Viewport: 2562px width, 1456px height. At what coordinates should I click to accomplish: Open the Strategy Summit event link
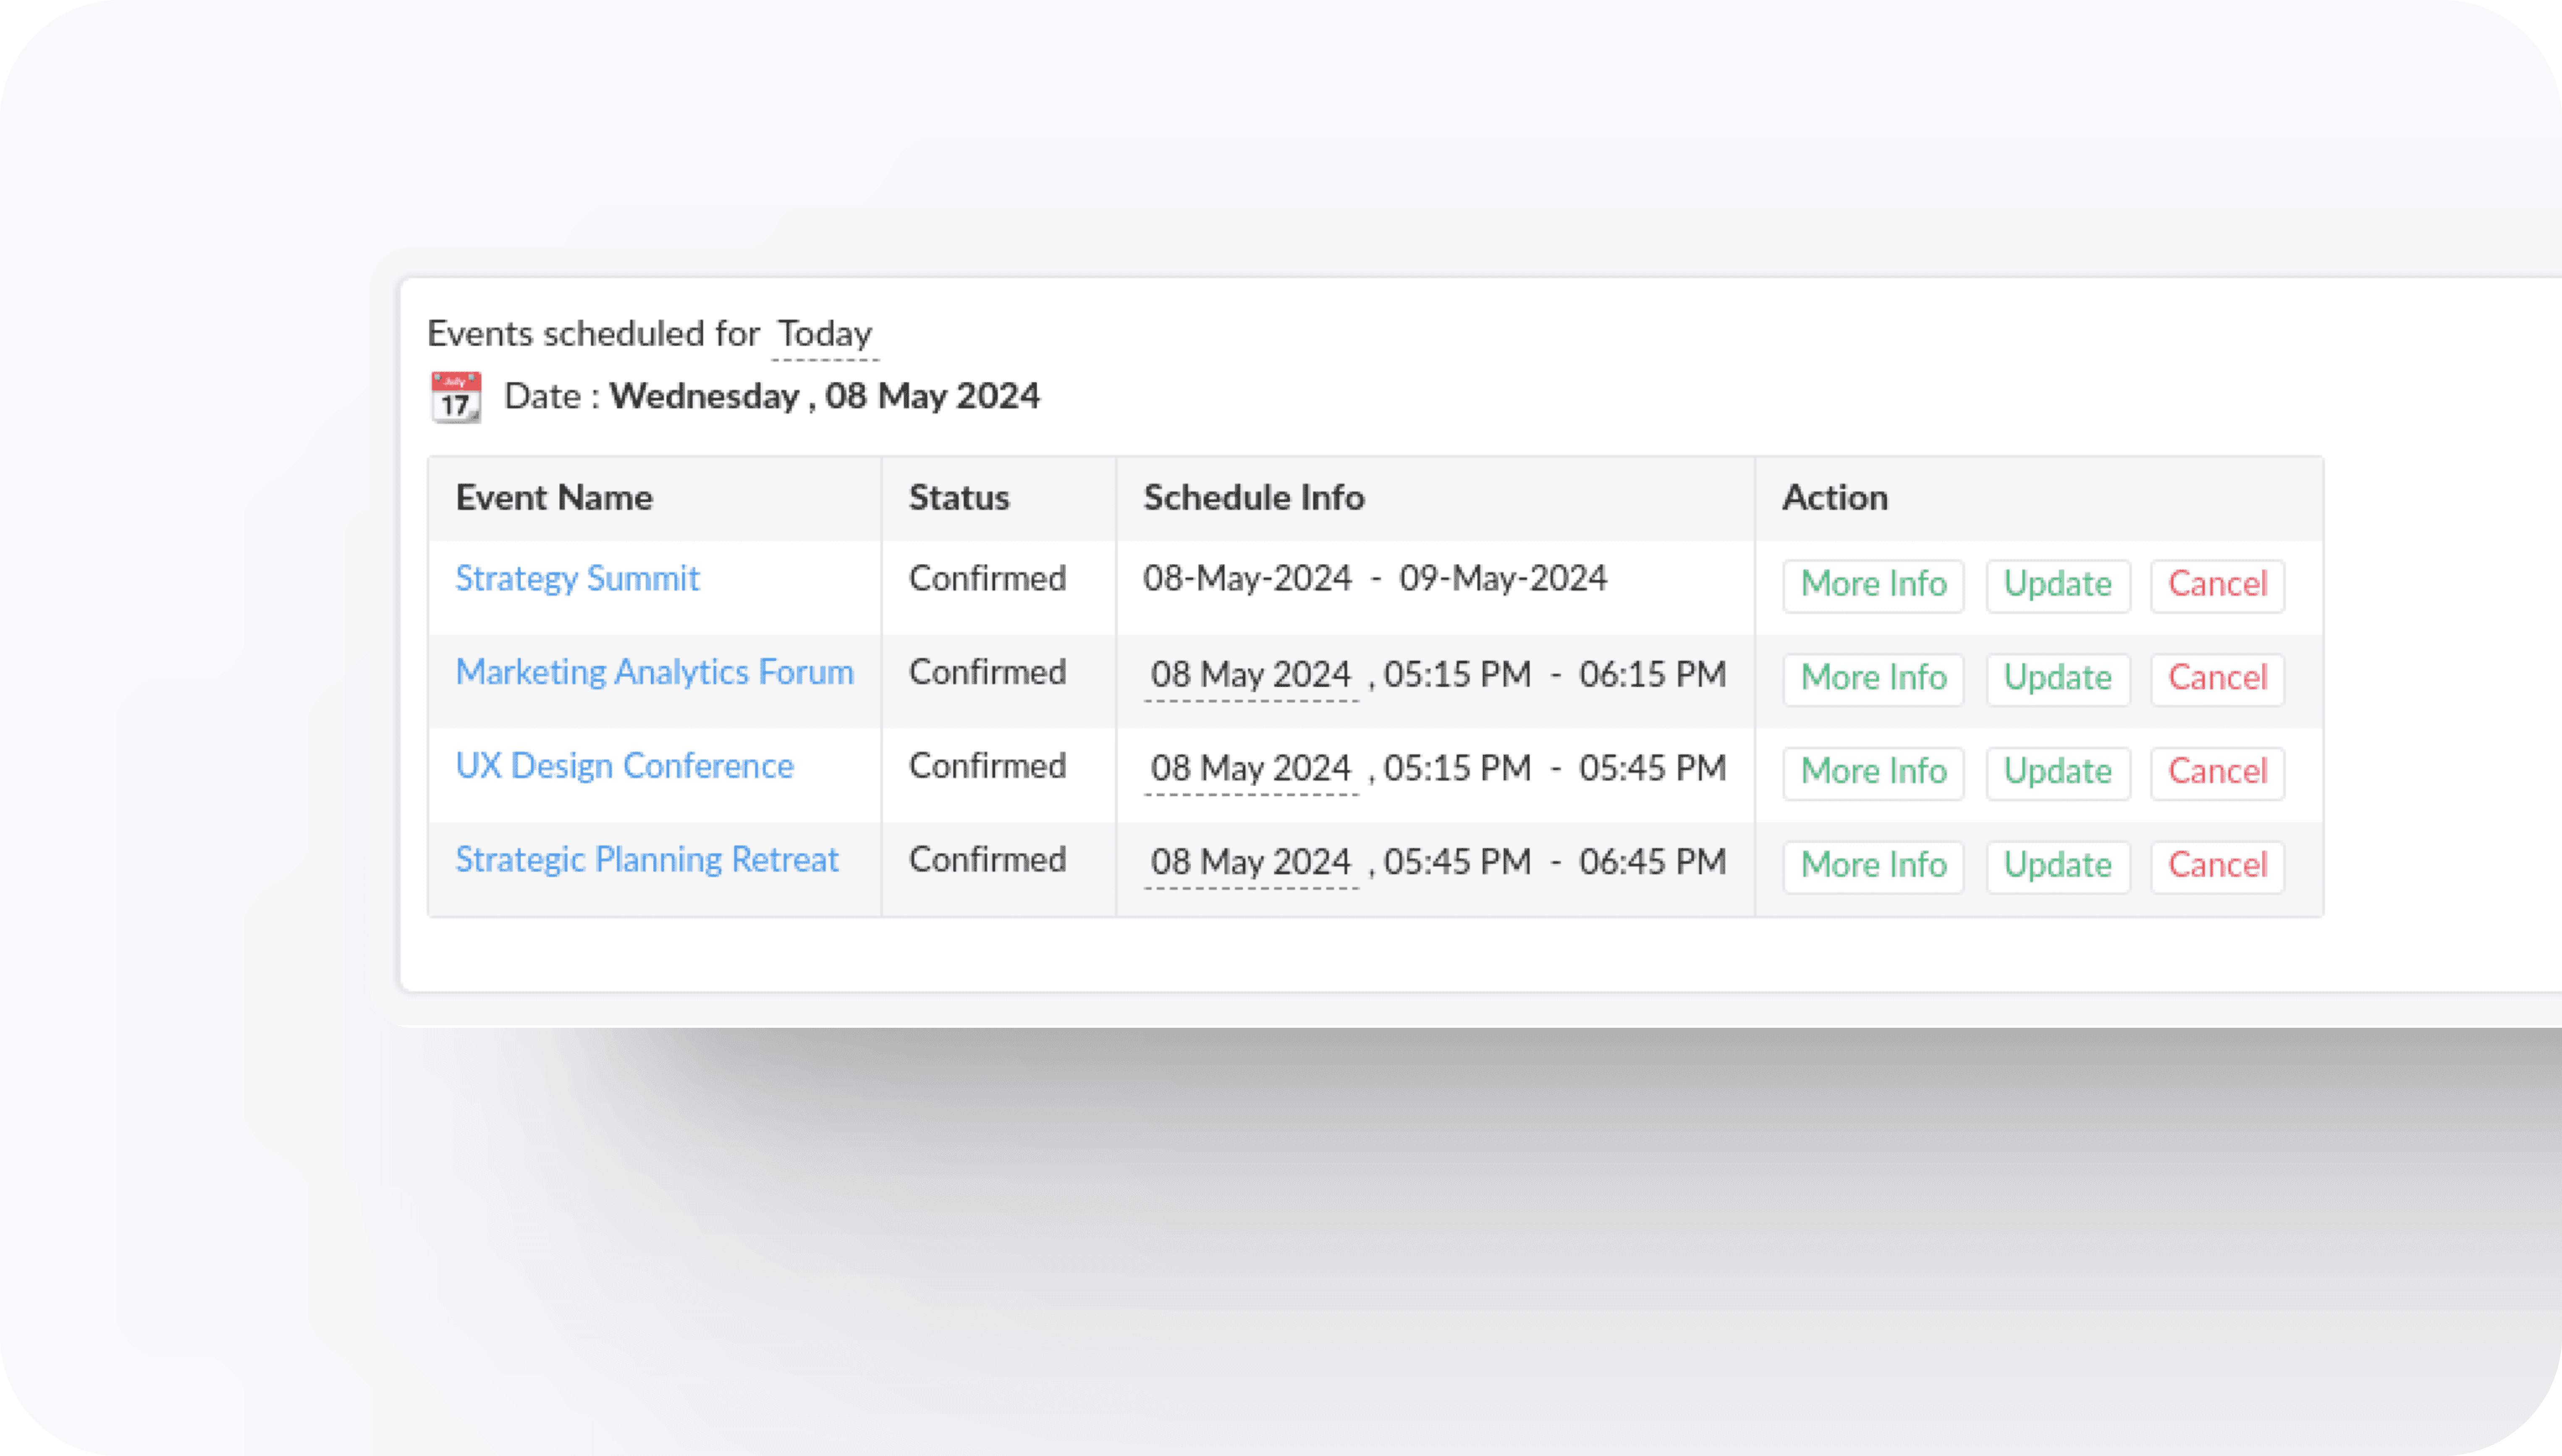coord(577,578)
